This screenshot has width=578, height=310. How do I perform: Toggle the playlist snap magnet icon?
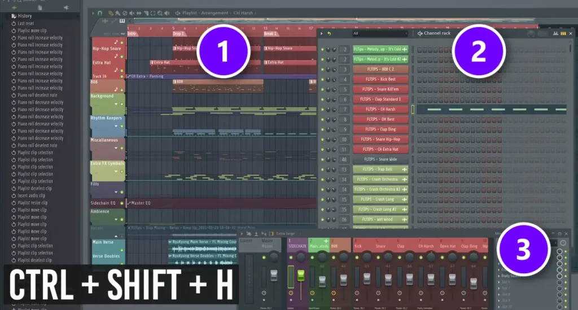point(99,13)
